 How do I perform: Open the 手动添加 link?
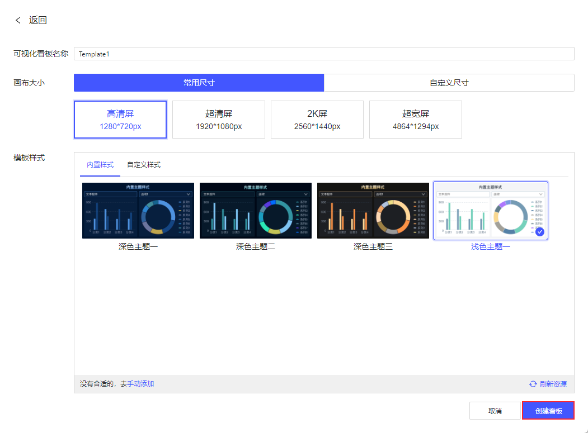pyautogui.click(x=142, y=384)
